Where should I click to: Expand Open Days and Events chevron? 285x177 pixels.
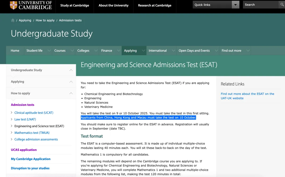coord(216,51)
